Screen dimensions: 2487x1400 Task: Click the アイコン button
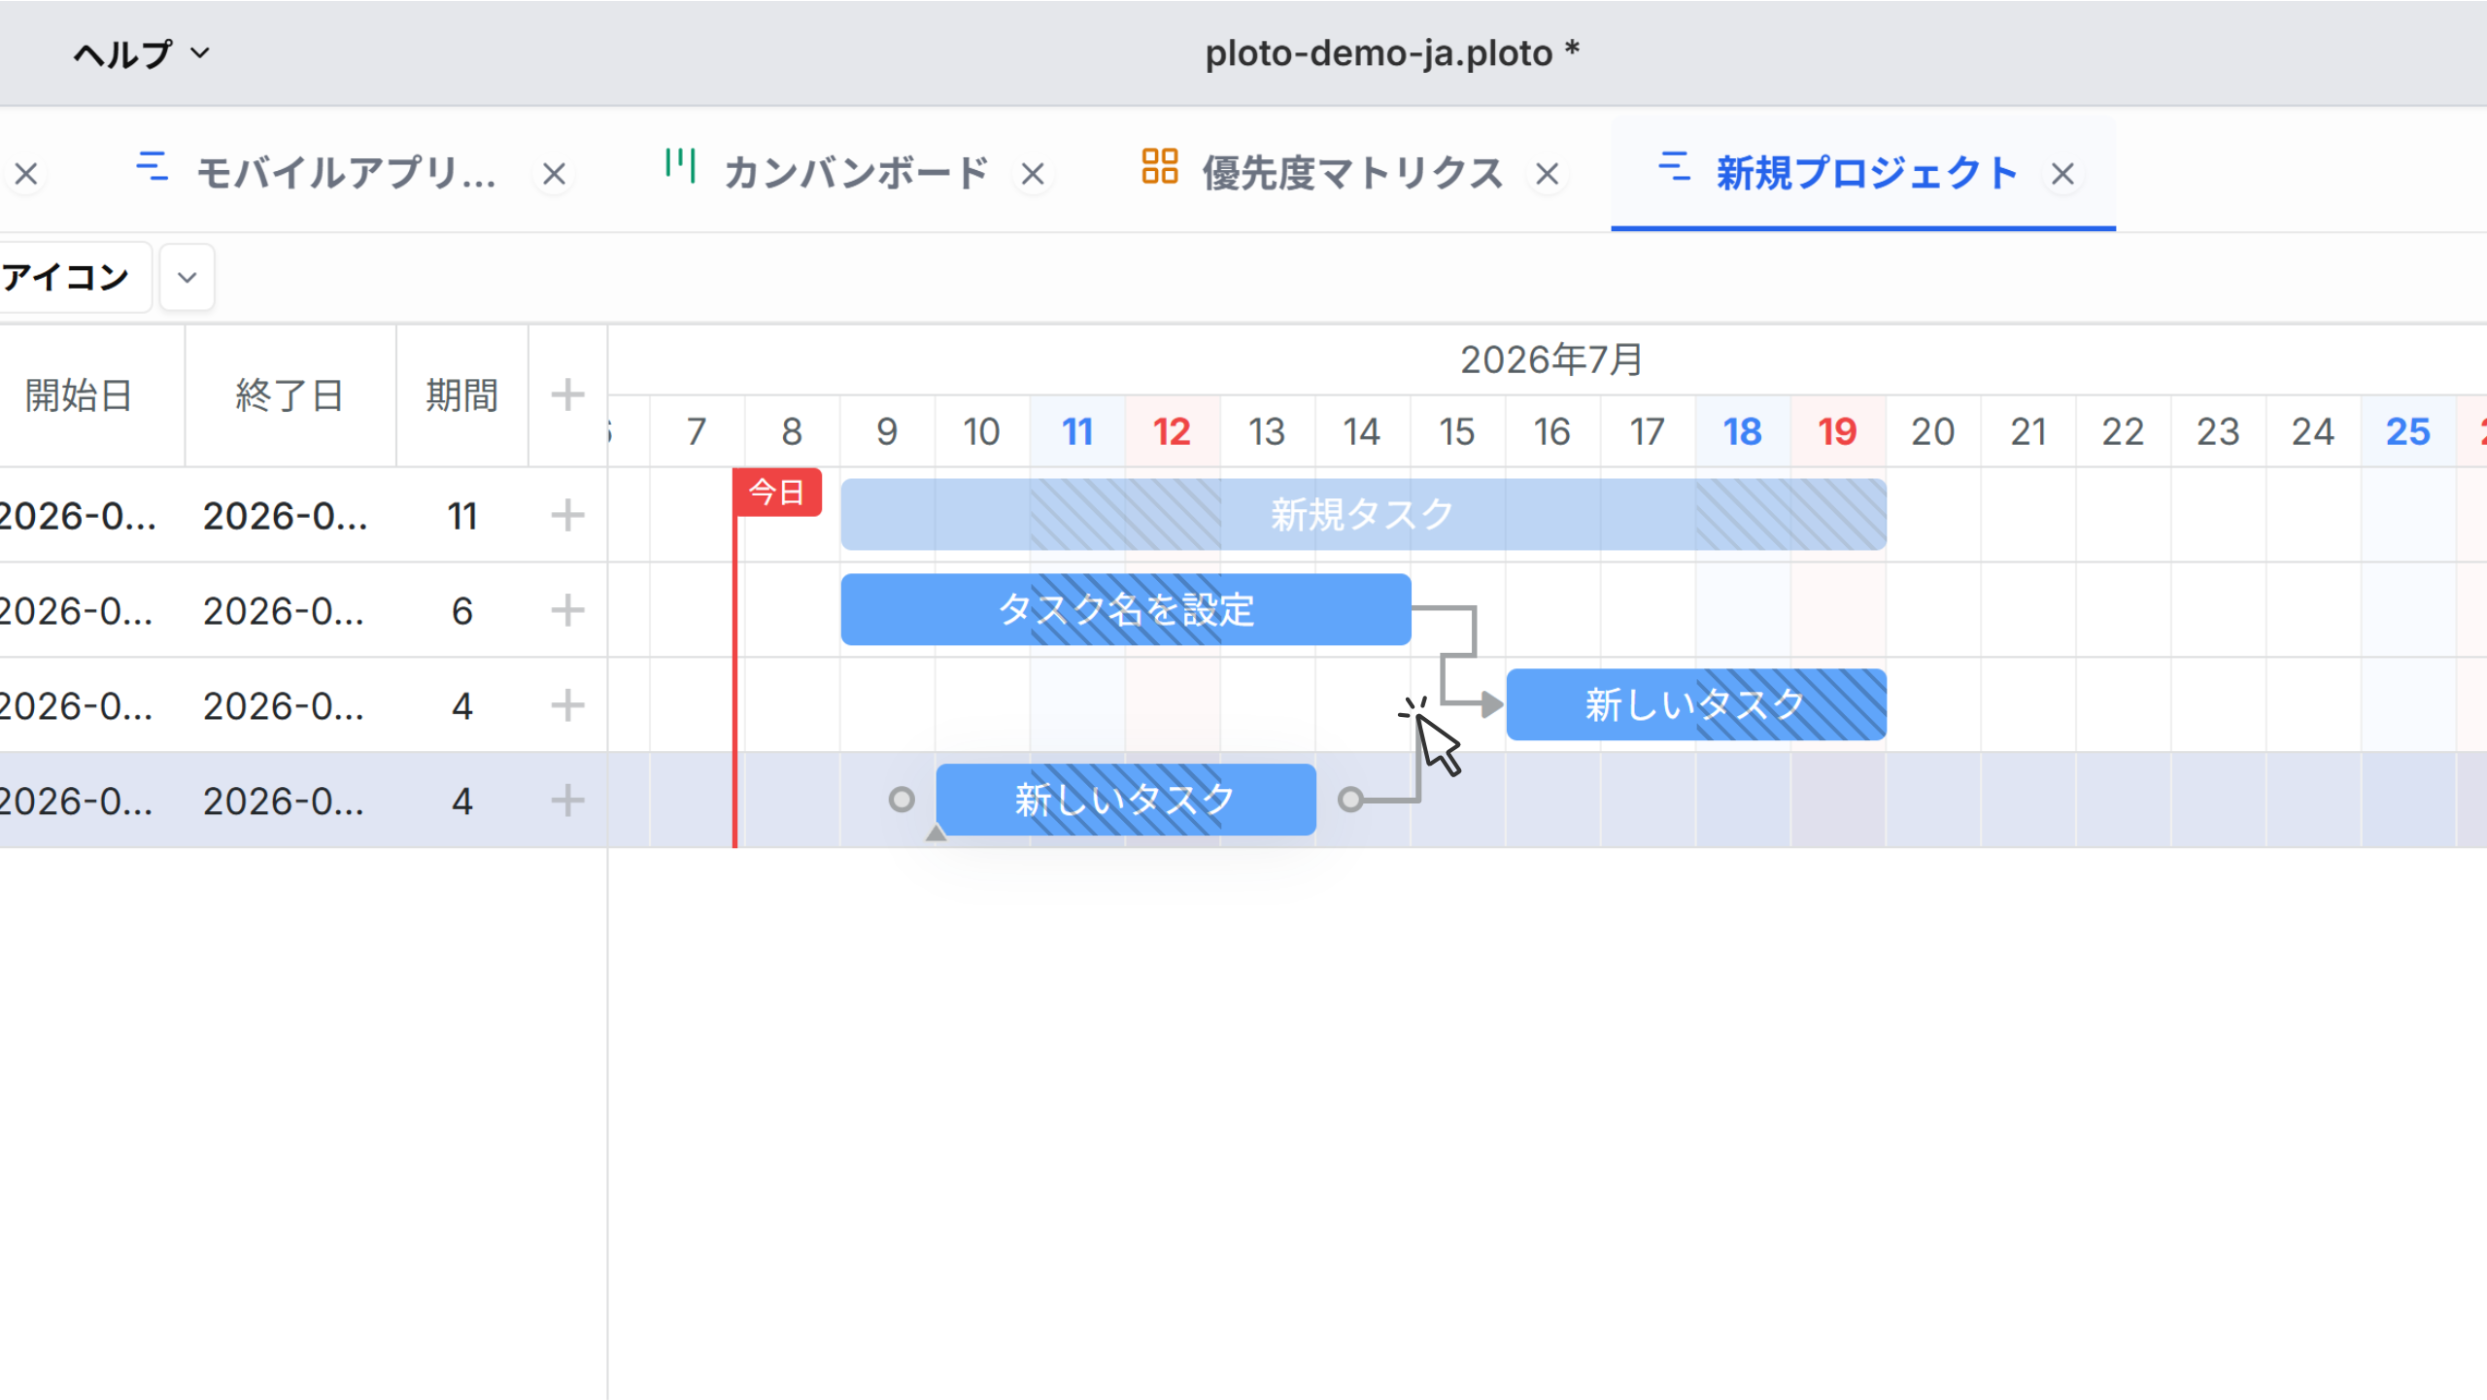pos(74,278)
